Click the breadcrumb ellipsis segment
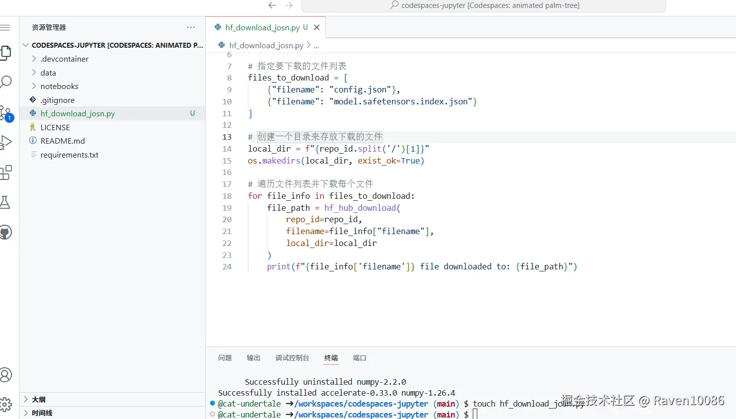 point(316,45)
